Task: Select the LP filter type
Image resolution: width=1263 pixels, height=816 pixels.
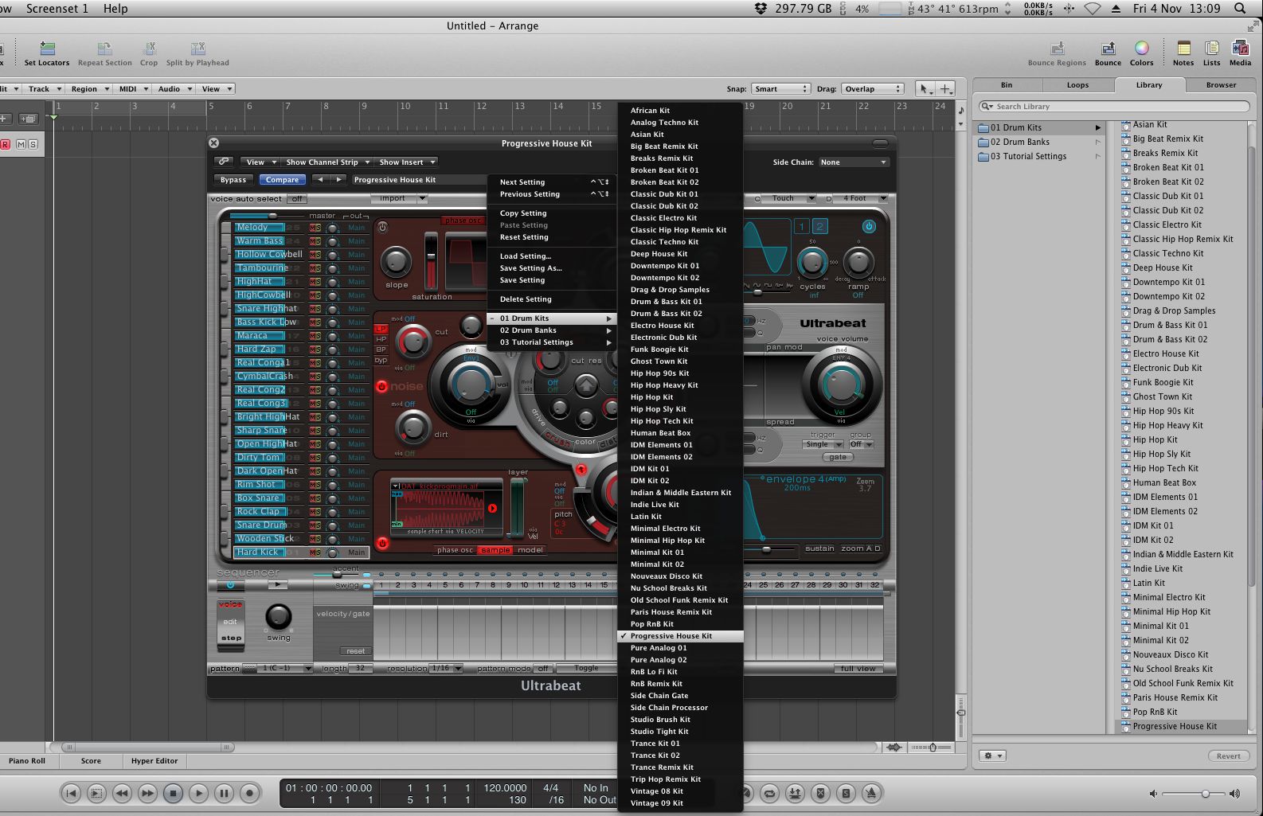Action: pos(381,329)
